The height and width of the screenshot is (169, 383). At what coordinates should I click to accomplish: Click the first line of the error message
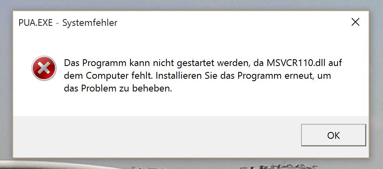(x=203, y=63)
